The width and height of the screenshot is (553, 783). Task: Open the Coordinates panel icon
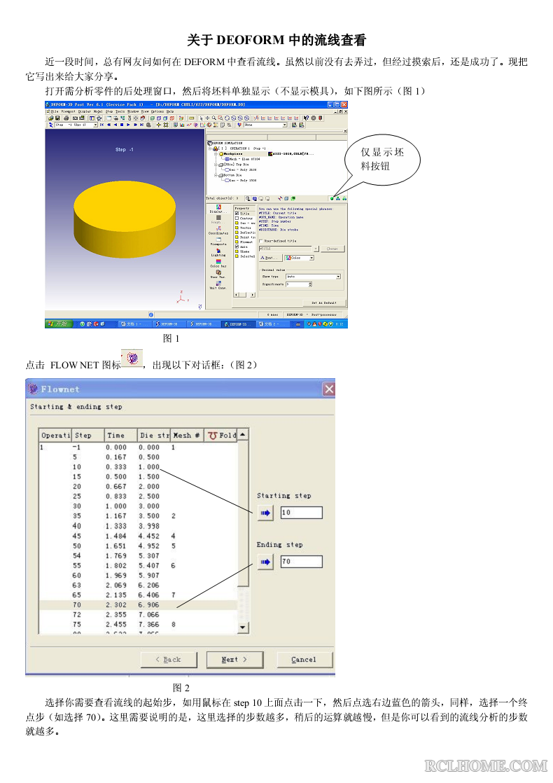(x=218, y=230)
